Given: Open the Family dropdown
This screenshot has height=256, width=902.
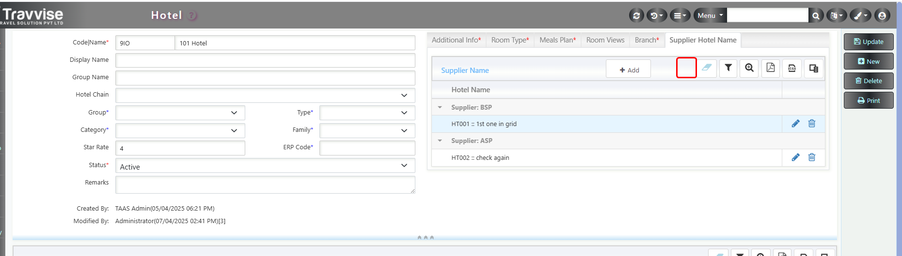Looking at the screenshot, I should pos(367,130).
